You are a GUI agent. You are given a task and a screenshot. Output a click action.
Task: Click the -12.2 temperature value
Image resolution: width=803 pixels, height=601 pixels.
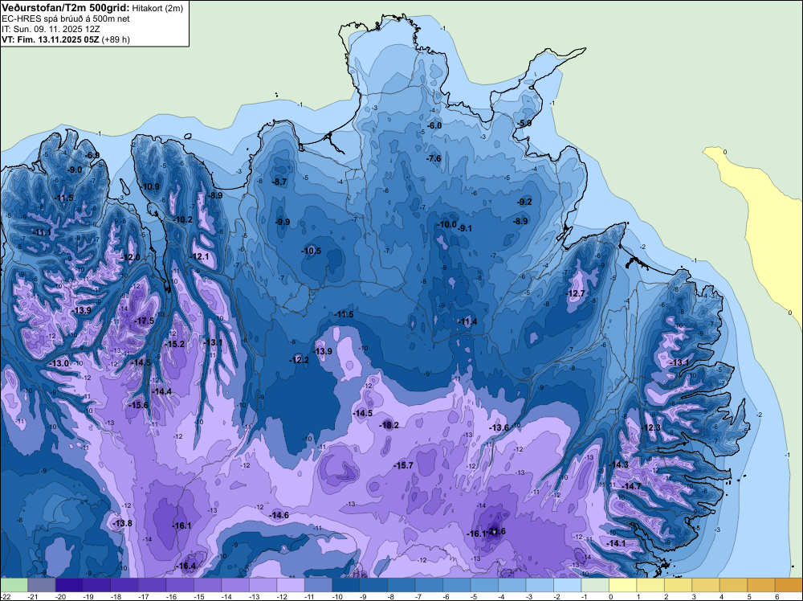[299, 360]
